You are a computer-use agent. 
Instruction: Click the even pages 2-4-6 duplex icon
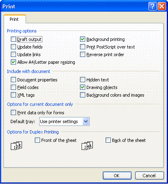point(87,146)
